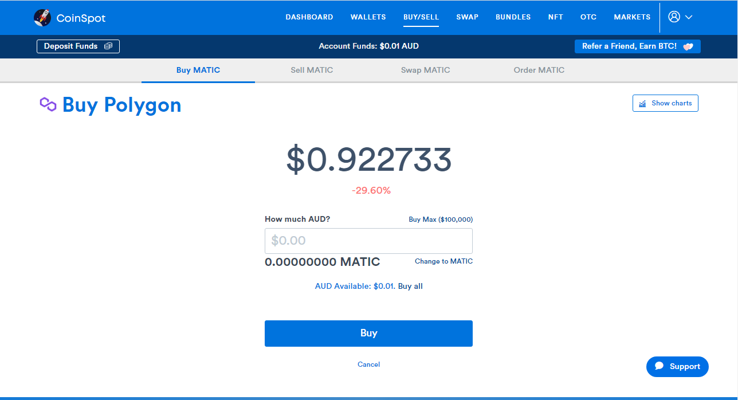
Task: Click the -29.60% price change text
Action: [371, 191]
